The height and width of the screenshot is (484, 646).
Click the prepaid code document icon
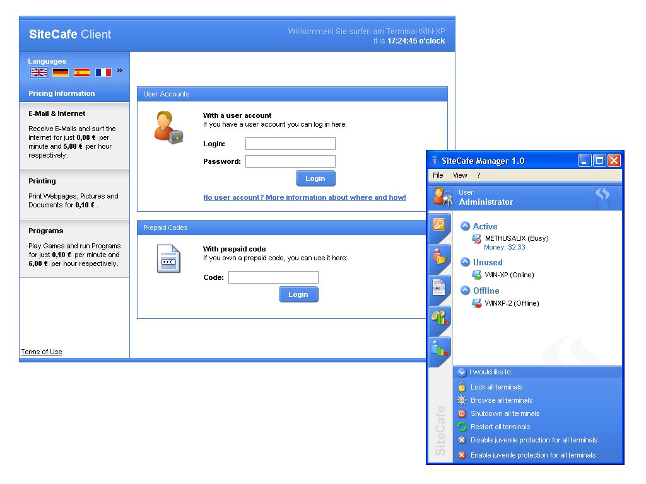point(168,259)
